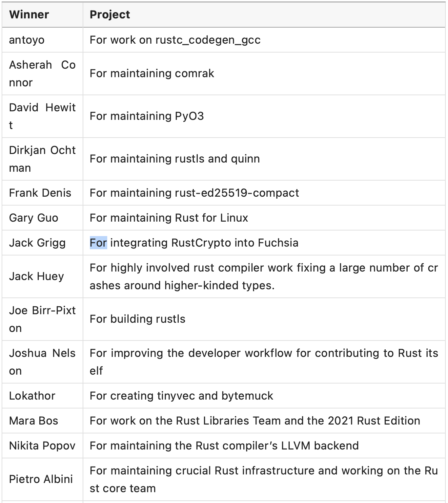The width and height of the screenshot is (448, 503).
Task: Select the Asherah Connor name cell
Action: (42, 74)
